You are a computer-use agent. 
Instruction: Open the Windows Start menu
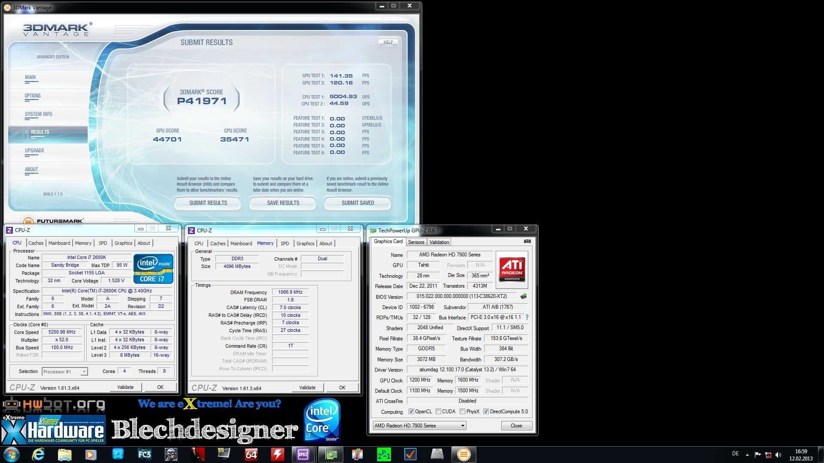click(12, 454)
